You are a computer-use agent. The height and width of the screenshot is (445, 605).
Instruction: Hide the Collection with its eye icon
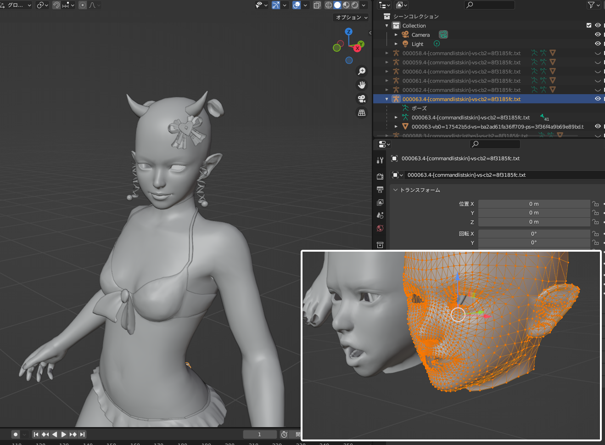point(598,25)
